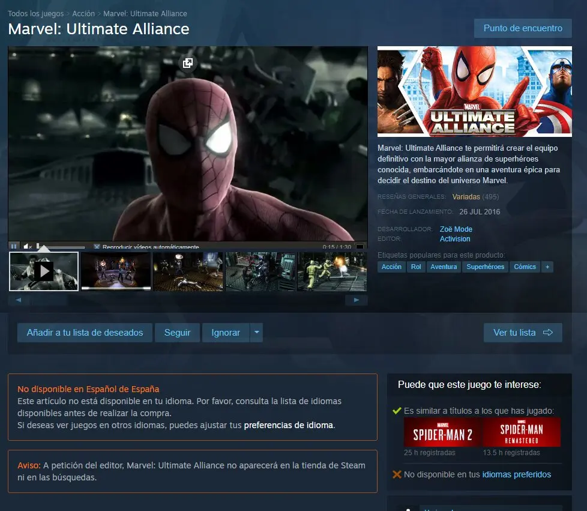Click the thumbnail strip scrollbar handle

49,300
